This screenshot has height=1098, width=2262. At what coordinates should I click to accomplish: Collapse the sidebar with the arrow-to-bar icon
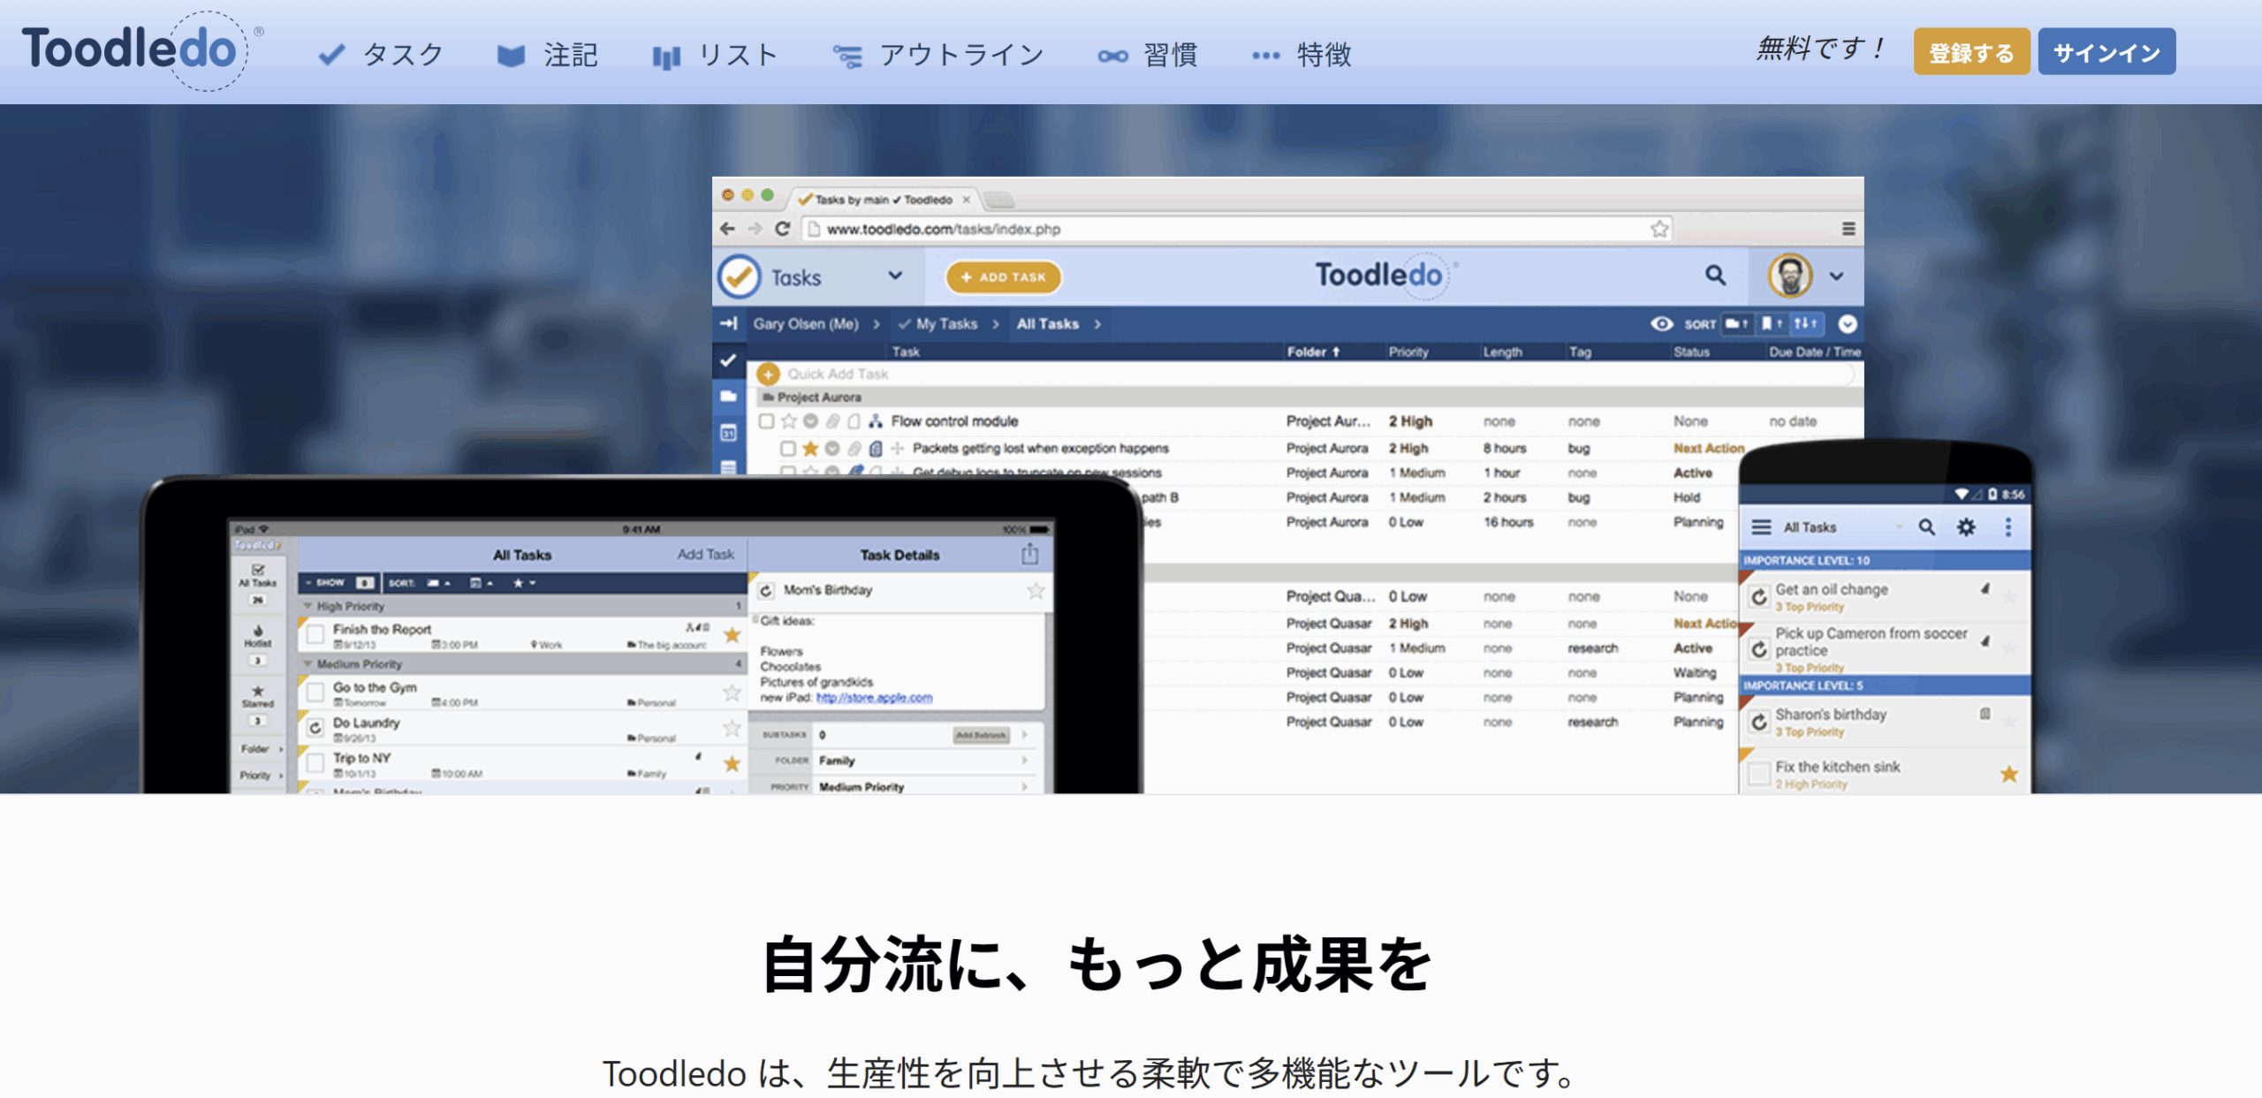(728, 323)
